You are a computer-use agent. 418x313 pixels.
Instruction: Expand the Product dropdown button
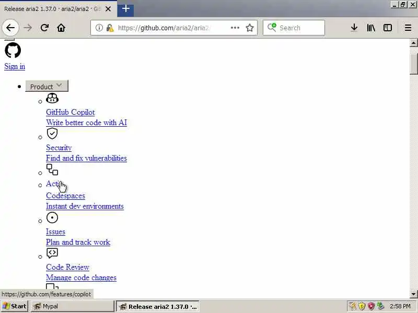pos(47,86)
